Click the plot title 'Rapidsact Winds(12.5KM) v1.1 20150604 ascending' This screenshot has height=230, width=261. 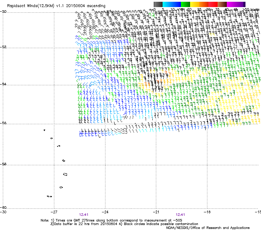click(56, 6)
